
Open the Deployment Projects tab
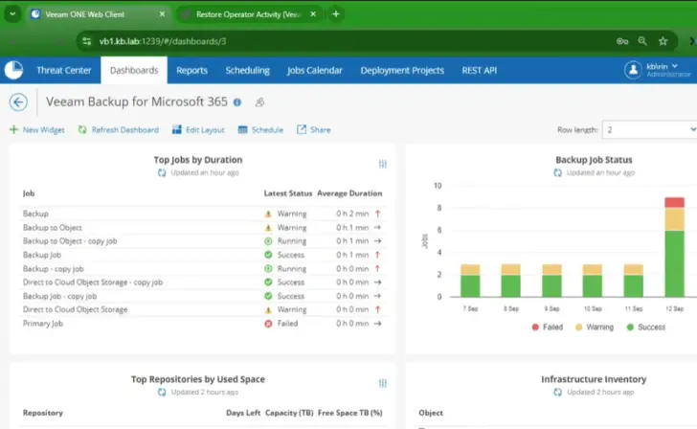[402, 70]
